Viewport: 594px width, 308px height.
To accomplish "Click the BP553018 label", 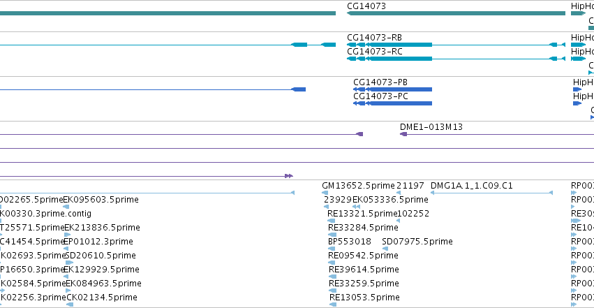I will pyautogui.click(x=349, y=242).
